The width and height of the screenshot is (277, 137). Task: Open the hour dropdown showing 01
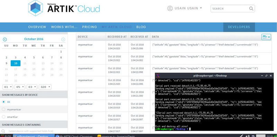coord(8,87)
